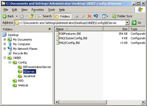Screen dimensions: 147x106
Task: Expand My Documents tree node
Action: 5,39
